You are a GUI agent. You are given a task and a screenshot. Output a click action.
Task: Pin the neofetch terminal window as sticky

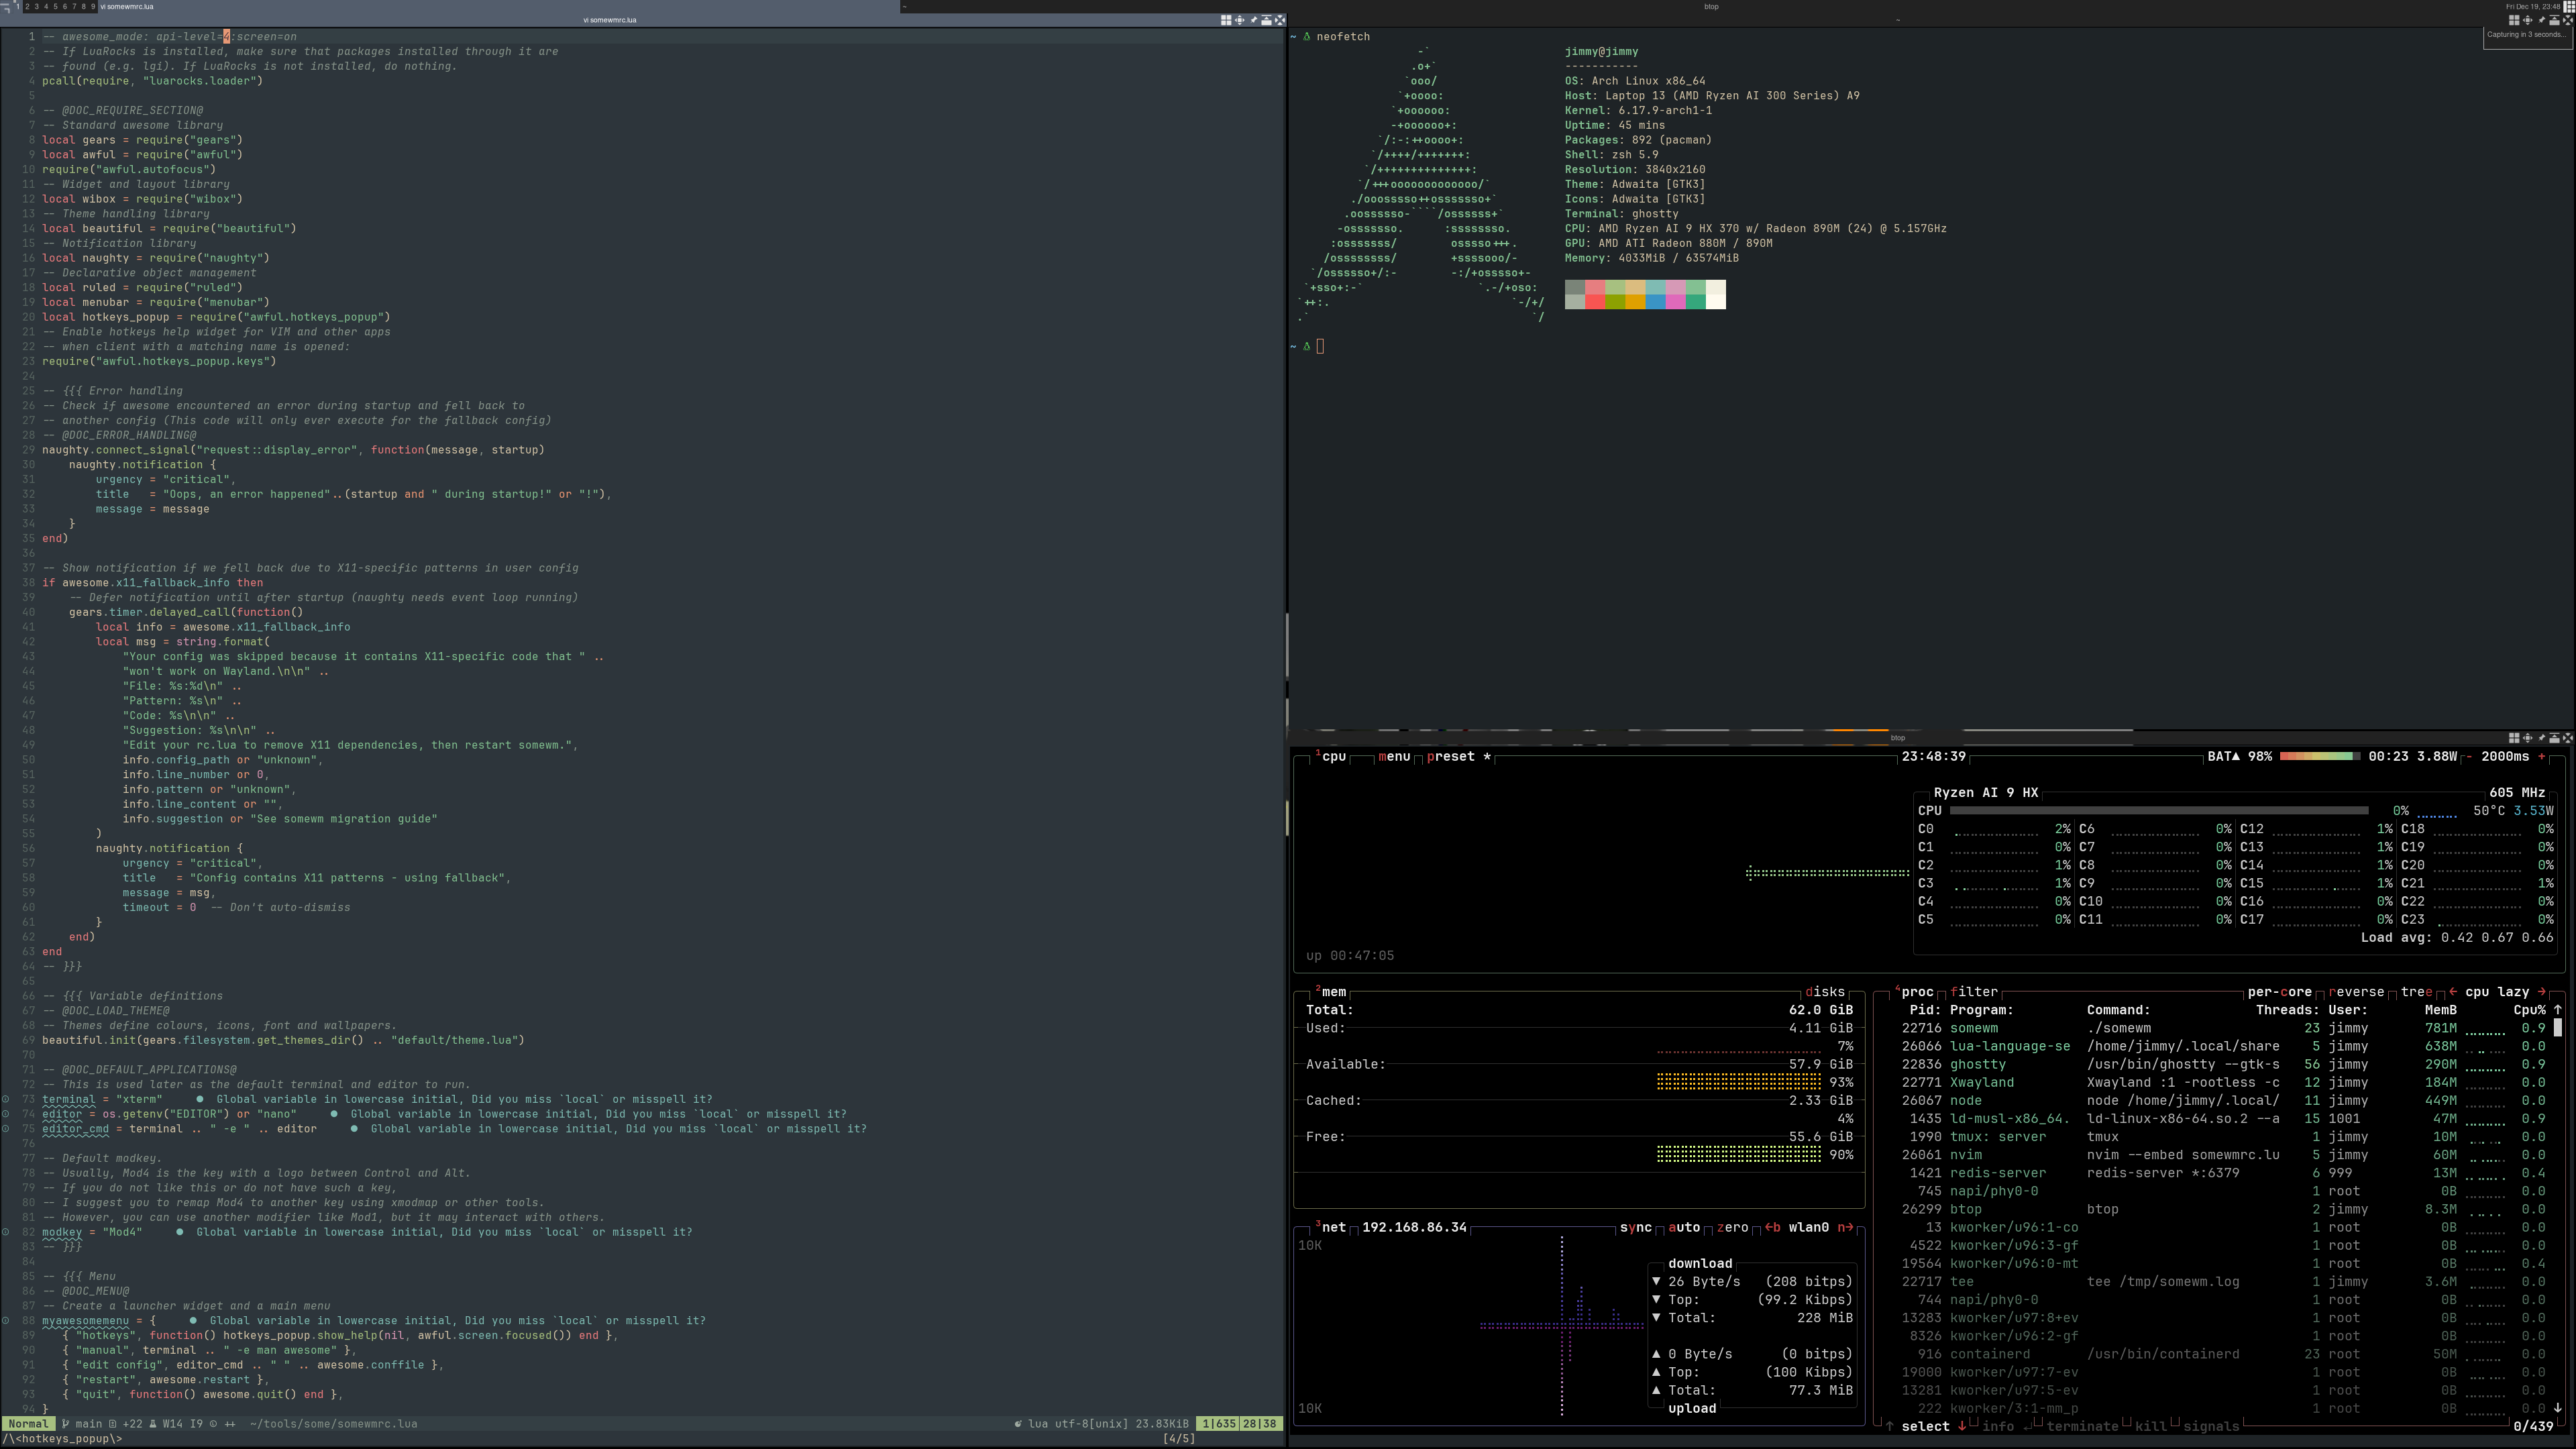click(2542, 20)
